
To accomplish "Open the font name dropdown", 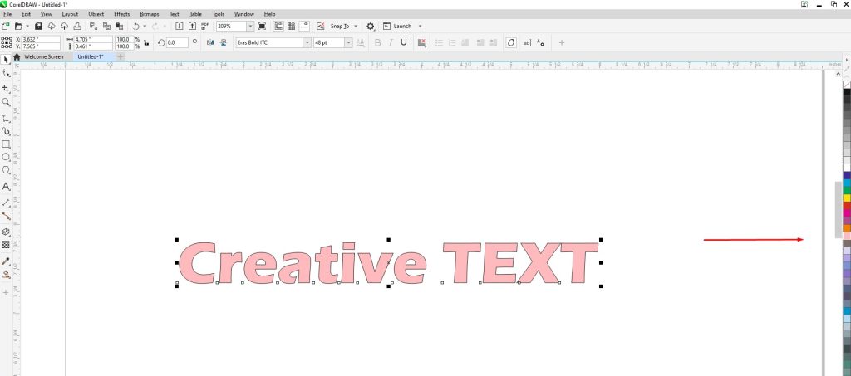I will pyautogui.click(x=307, y=42).
